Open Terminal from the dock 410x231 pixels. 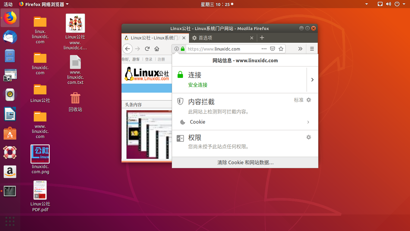(x=10, y=191)
